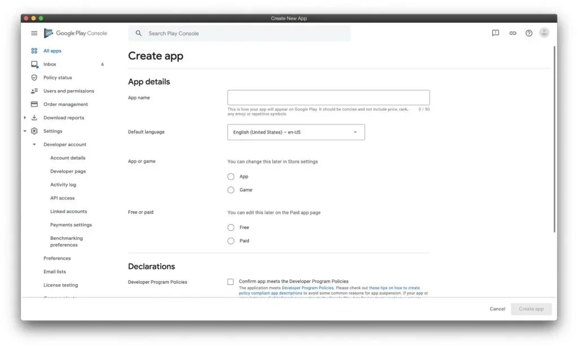Viewport: 578px width, 348px height.
Task: Click the Policy status shield icon
Action: click(x=34, y=78)
